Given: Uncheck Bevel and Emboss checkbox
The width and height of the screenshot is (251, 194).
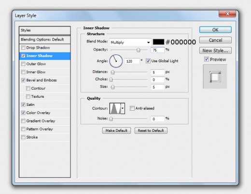Looking at the screenshot, I should point(23,80).
